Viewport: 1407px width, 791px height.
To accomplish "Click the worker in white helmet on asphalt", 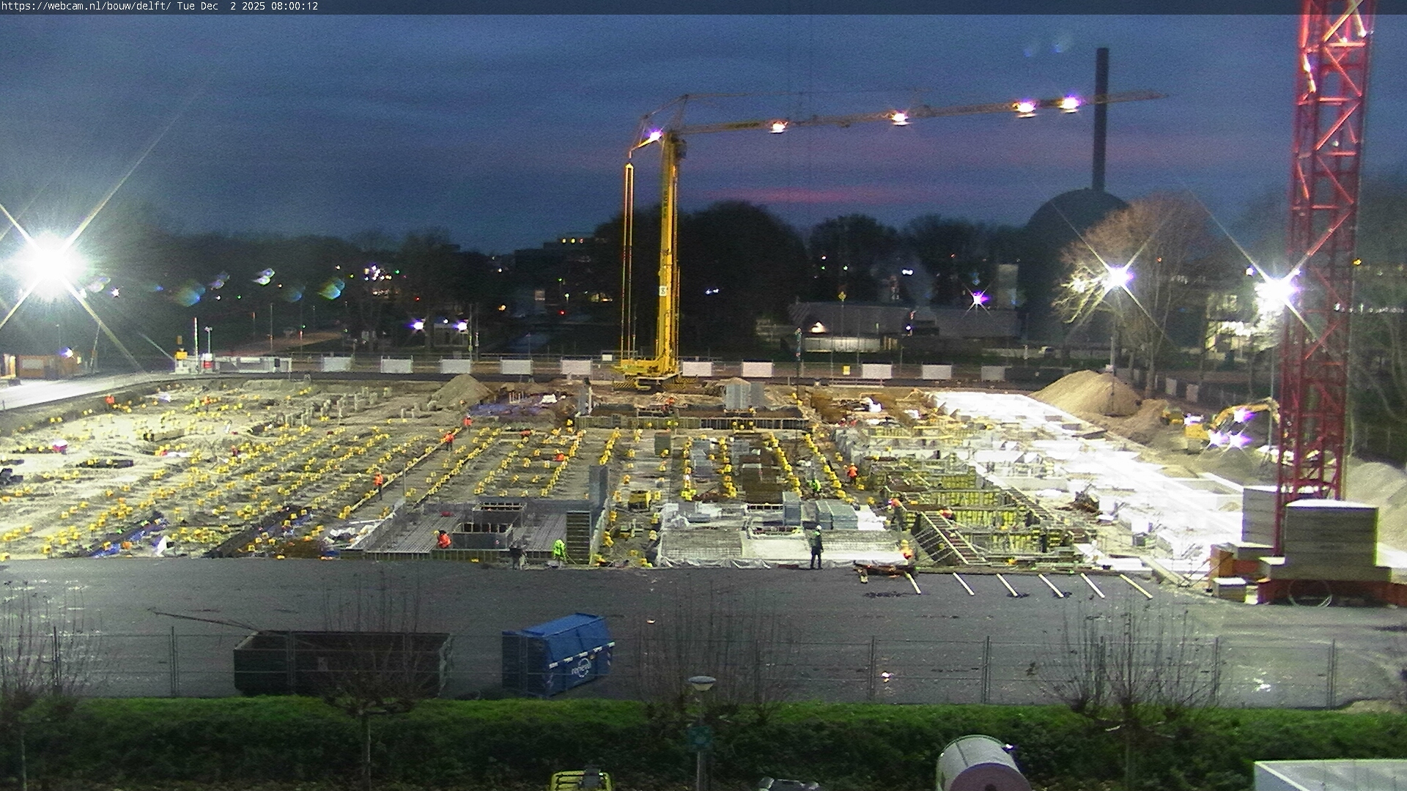I will (816, 547).
